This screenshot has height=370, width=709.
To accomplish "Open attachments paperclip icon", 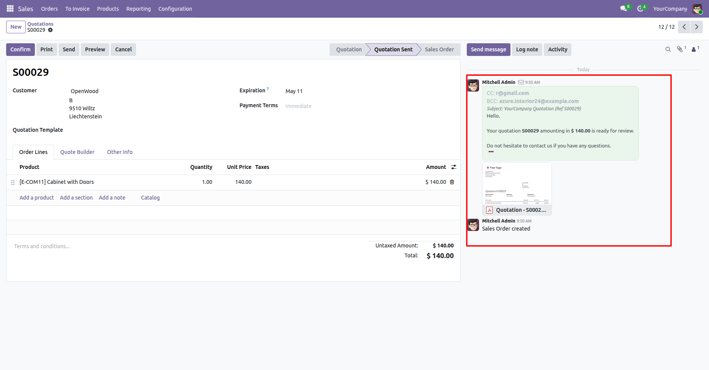I will (x=680, y=49).
